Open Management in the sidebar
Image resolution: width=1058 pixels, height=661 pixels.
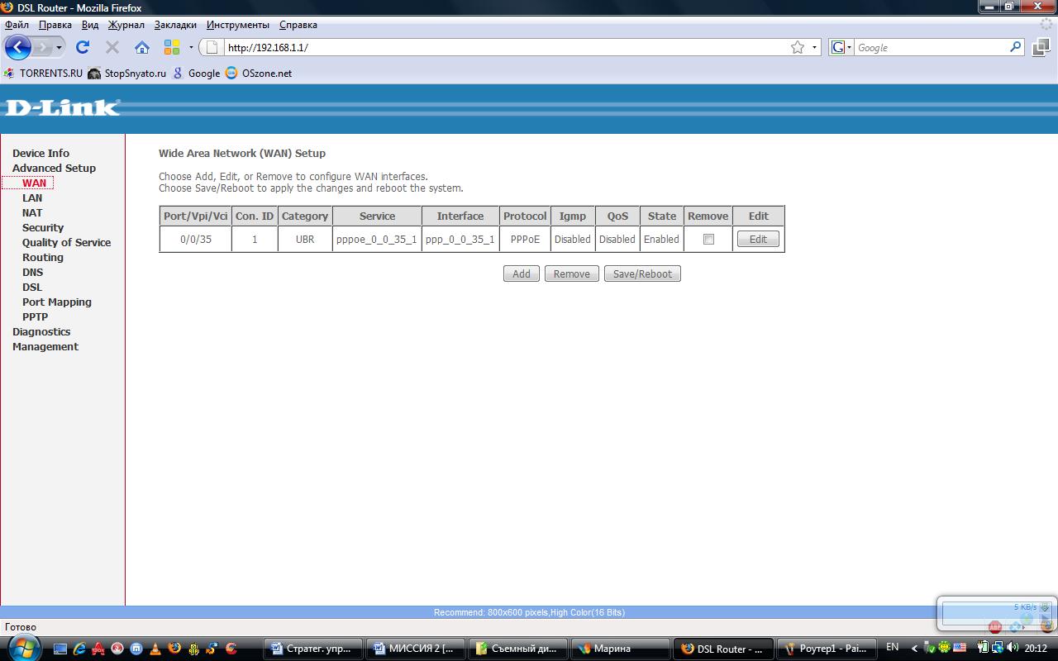[45, 346]
